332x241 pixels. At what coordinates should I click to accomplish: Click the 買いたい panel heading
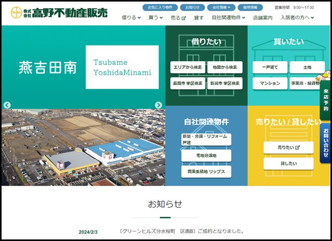pos(288,41)
